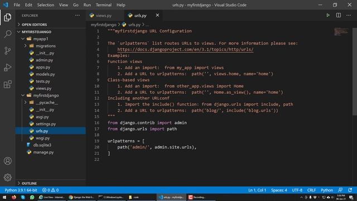
Task: Open the Accounts menu icon
Action: 7,161
